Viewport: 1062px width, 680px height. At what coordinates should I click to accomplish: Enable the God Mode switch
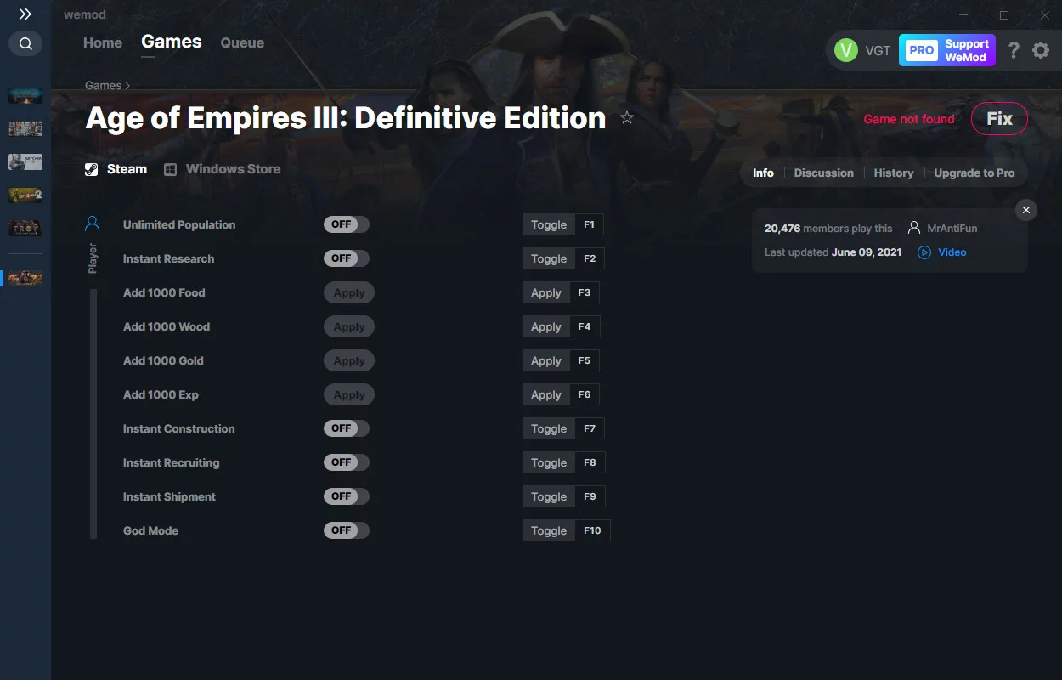347,530
